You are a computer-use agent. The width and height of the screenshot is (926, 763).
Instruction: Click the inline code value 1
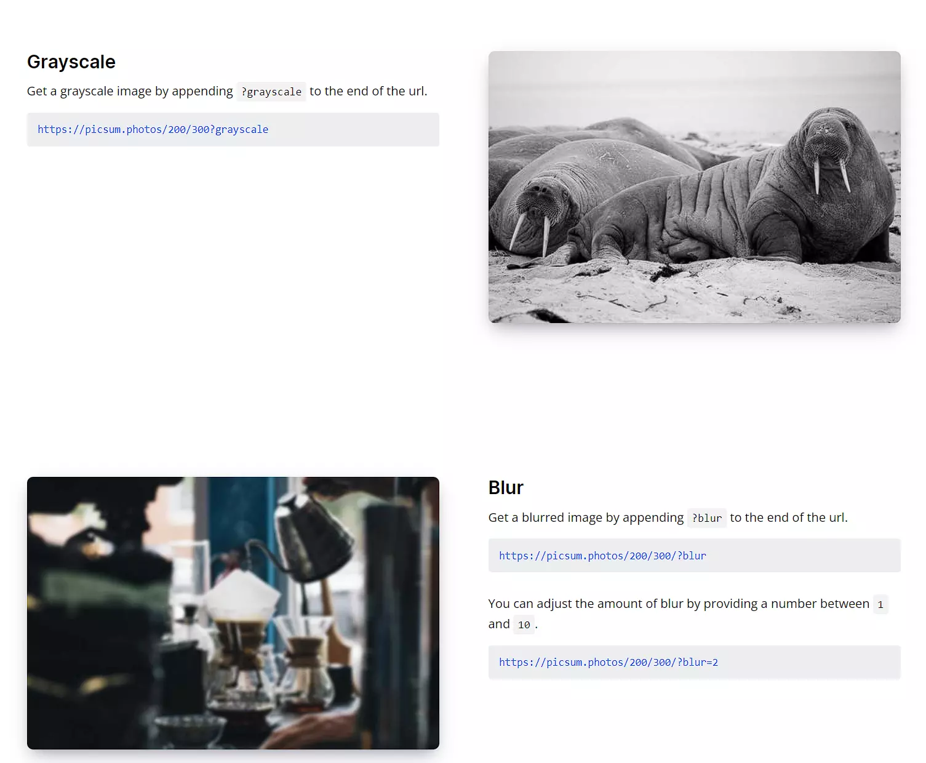[880, 605]
